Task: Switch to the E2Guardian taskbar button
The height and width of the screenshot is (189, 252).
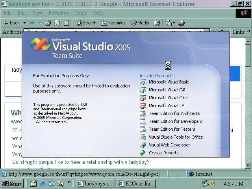Action: [136, 184]
